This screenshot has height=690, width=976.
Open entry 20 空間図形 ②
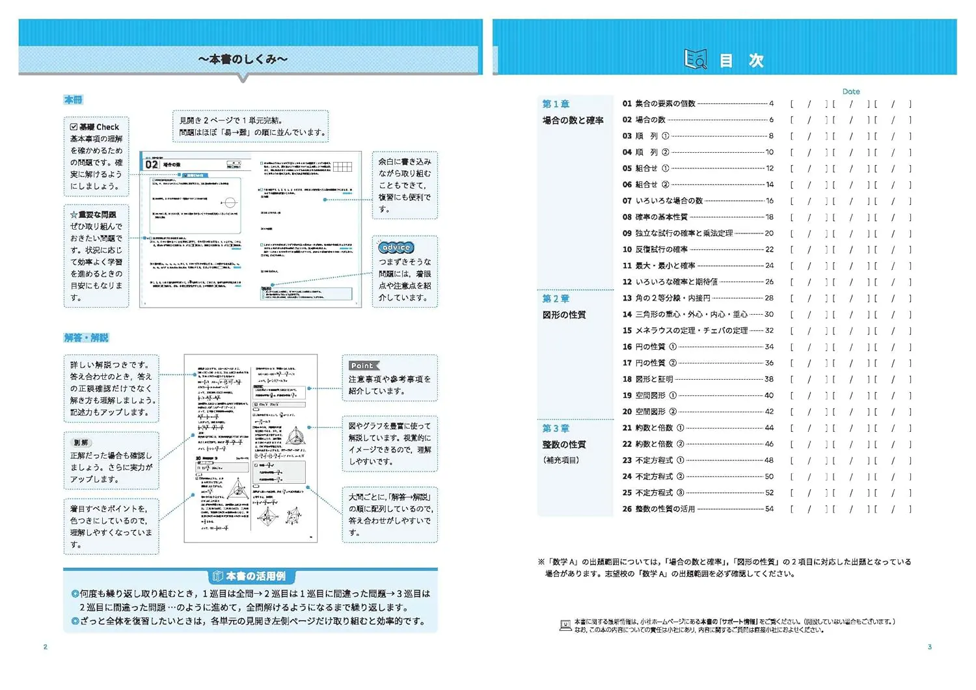(x=698, y=412)
